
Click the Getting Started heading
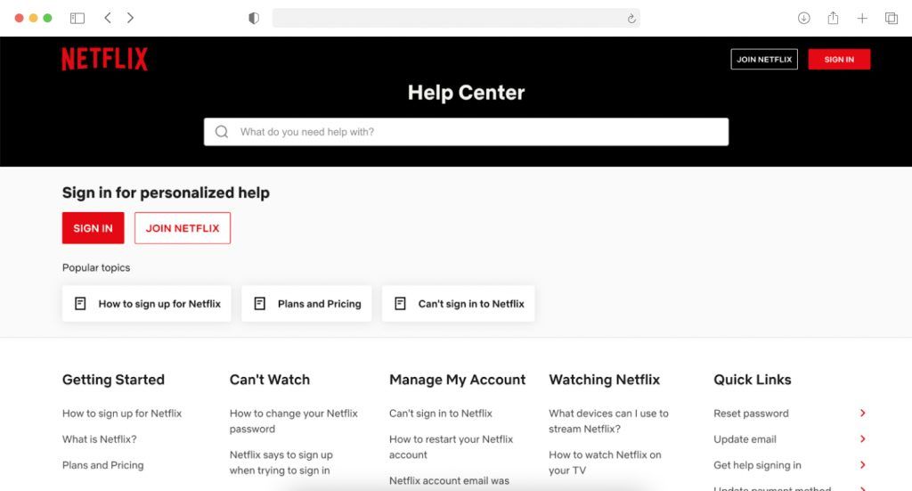pyautogui.click(x=113, y=380)
